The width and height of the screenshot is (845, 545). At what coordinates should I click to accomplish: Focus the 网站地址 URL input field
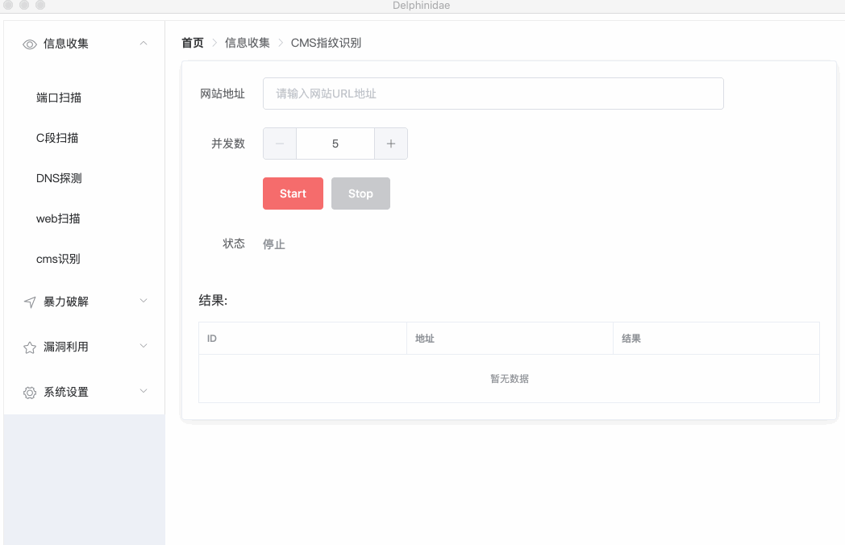click(x=493, y=94)
